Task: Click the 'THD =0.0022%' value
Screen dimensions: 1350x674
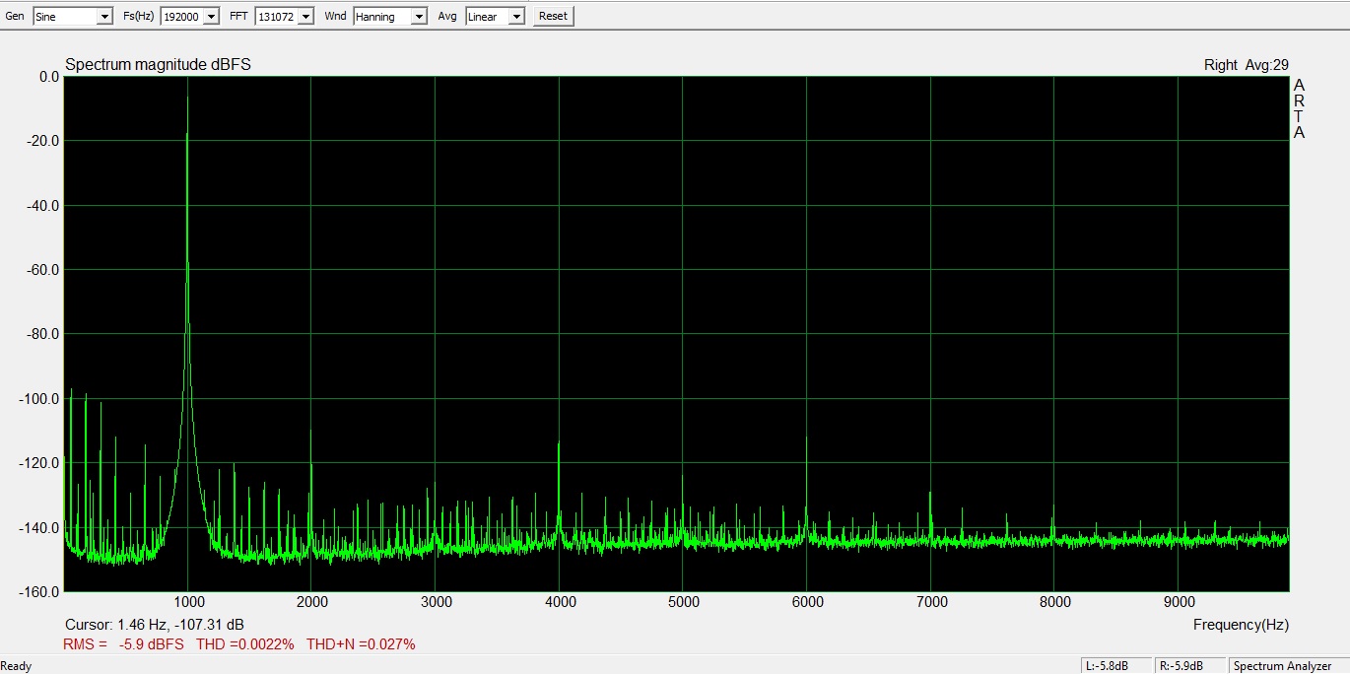Action: point(245,644)
